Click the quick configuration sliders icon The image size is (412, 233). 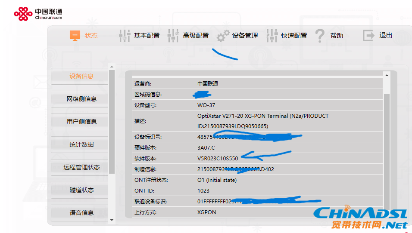click(272, 36)
